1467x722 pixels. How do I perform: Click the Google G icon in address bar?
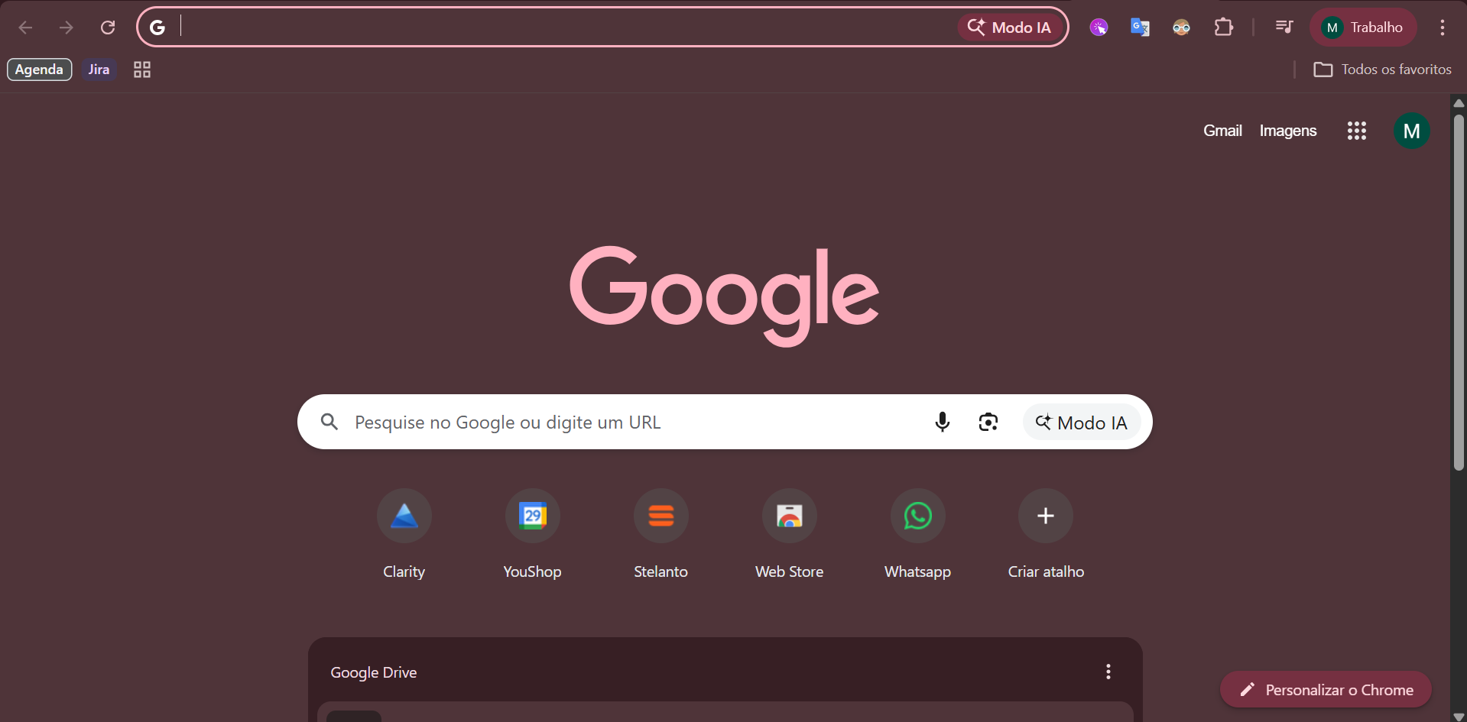(x=157, y=28)
